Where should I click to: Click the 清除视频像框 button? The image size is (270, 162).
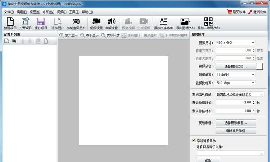(x=235, y=130)
